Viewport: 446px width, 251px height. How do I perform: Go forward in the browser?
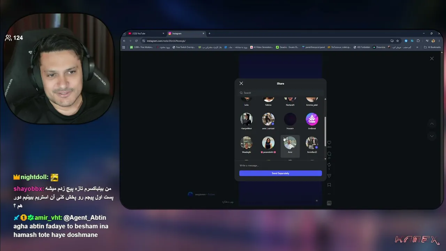[x=130, y=41]
